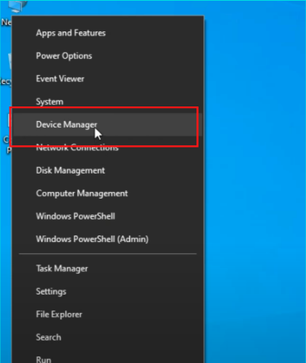Launch Device Manager
This screenshot has height=363, width=306.
(107, 125)
